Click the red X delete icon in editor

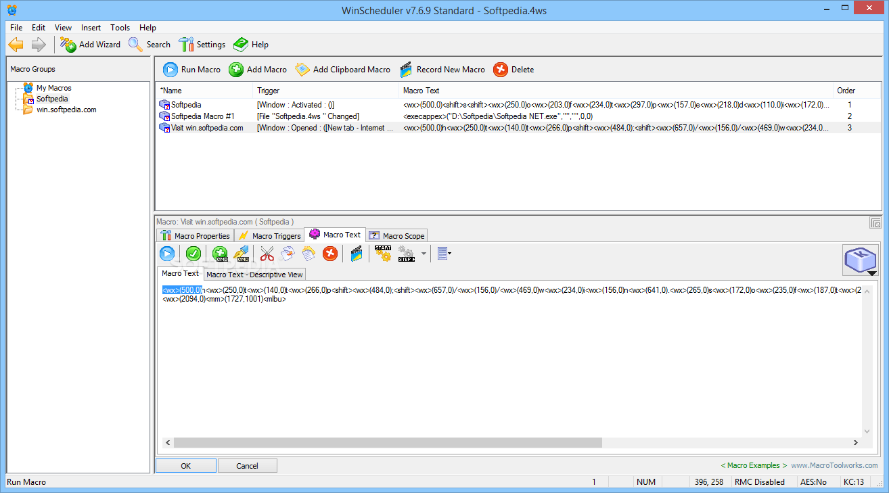pyautogui.click(x=329, y=254)
